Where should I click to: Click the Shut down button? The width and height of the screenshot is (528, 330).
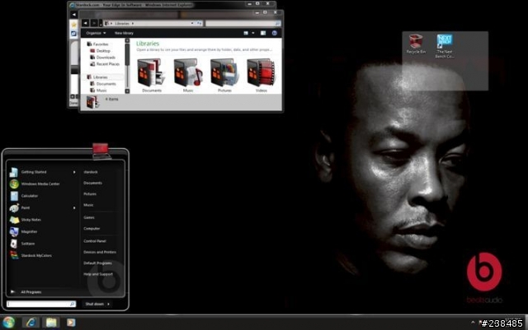pyautogui.click(x=94, y=304)
